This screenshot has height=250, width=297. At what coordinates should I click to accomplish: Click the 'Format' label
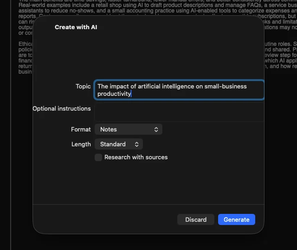tap(81, 129)
